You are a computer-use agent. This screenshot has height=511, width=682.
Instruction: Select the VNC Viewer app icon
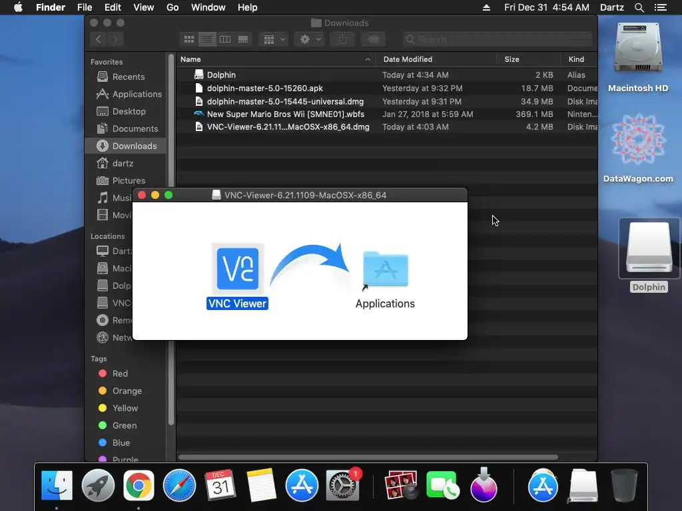coord(238,268)
